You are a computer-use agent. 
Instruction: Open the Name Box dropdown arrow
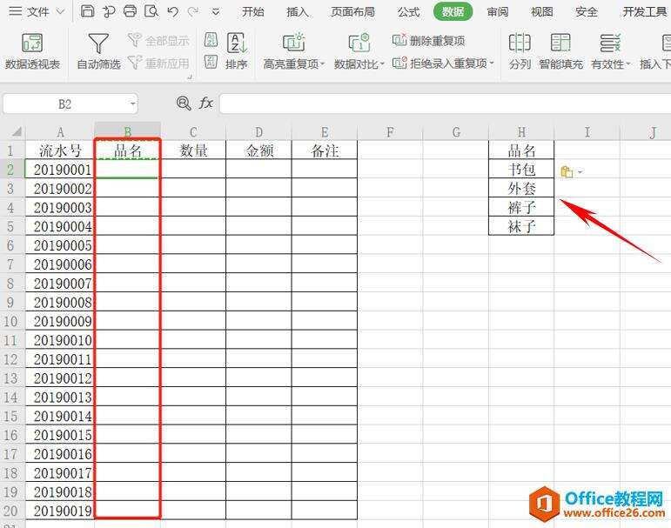point(132,104)
